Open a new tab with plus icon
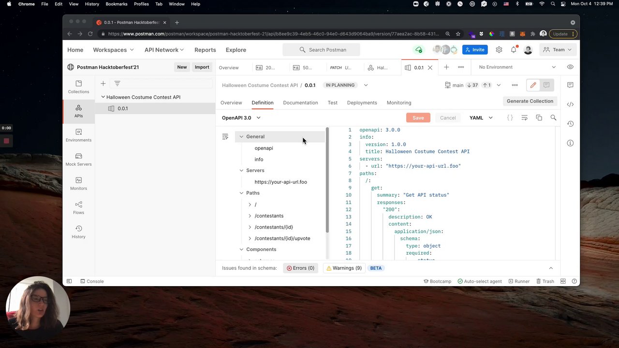The image size is (619, 348). [x=446, y=67]
